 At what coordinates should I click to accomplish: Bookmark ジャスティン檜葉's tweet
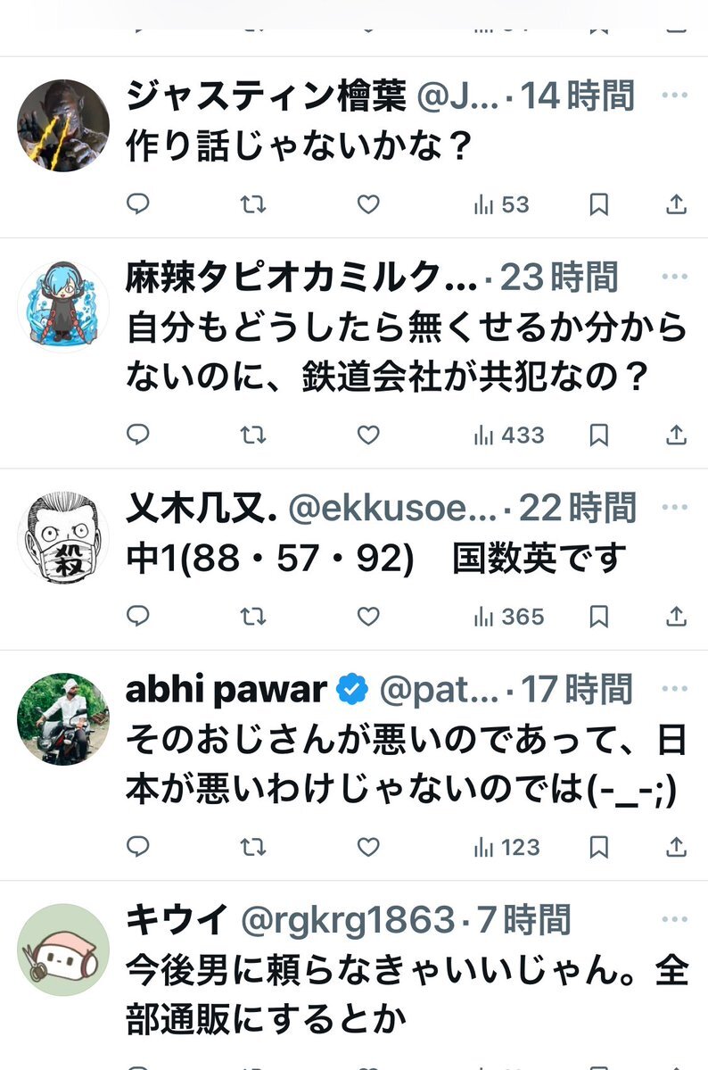pyautogui.click(x=599, y=205)
